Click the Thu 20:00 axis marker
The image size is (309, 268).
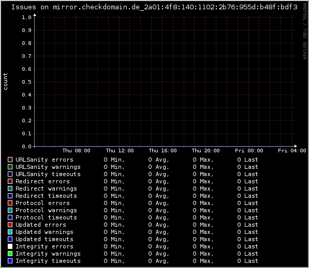pyautogui.click(x=205, y=151)
